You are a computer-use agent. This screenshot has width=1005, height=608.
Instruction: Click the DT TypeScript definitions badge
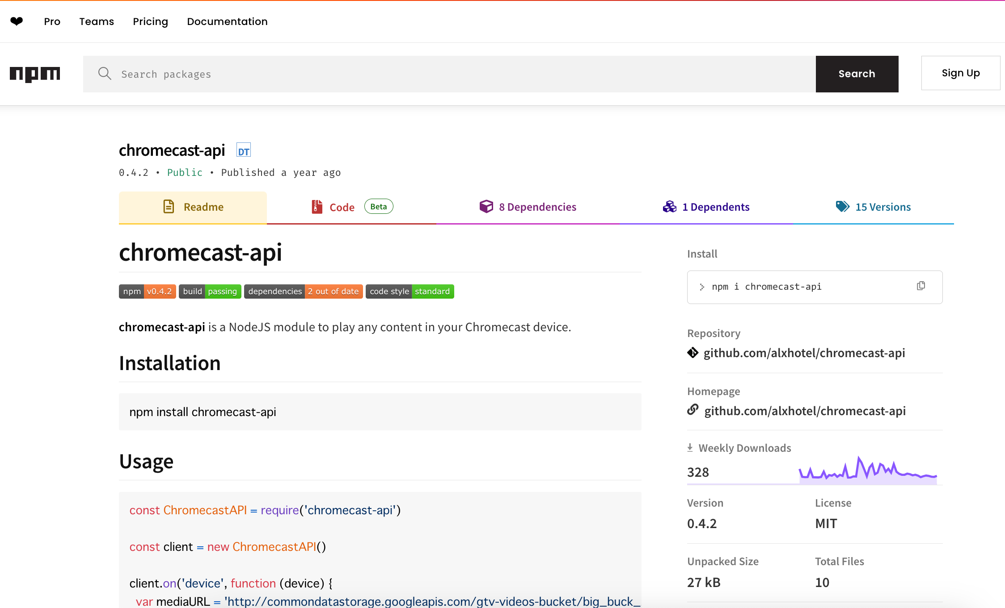coord(244,150)
